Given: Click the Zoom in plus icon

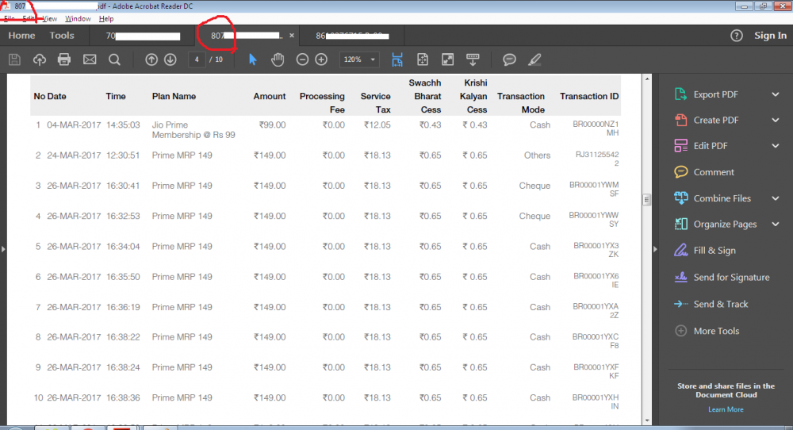Looking at the screenshot, I should (321, 60).
